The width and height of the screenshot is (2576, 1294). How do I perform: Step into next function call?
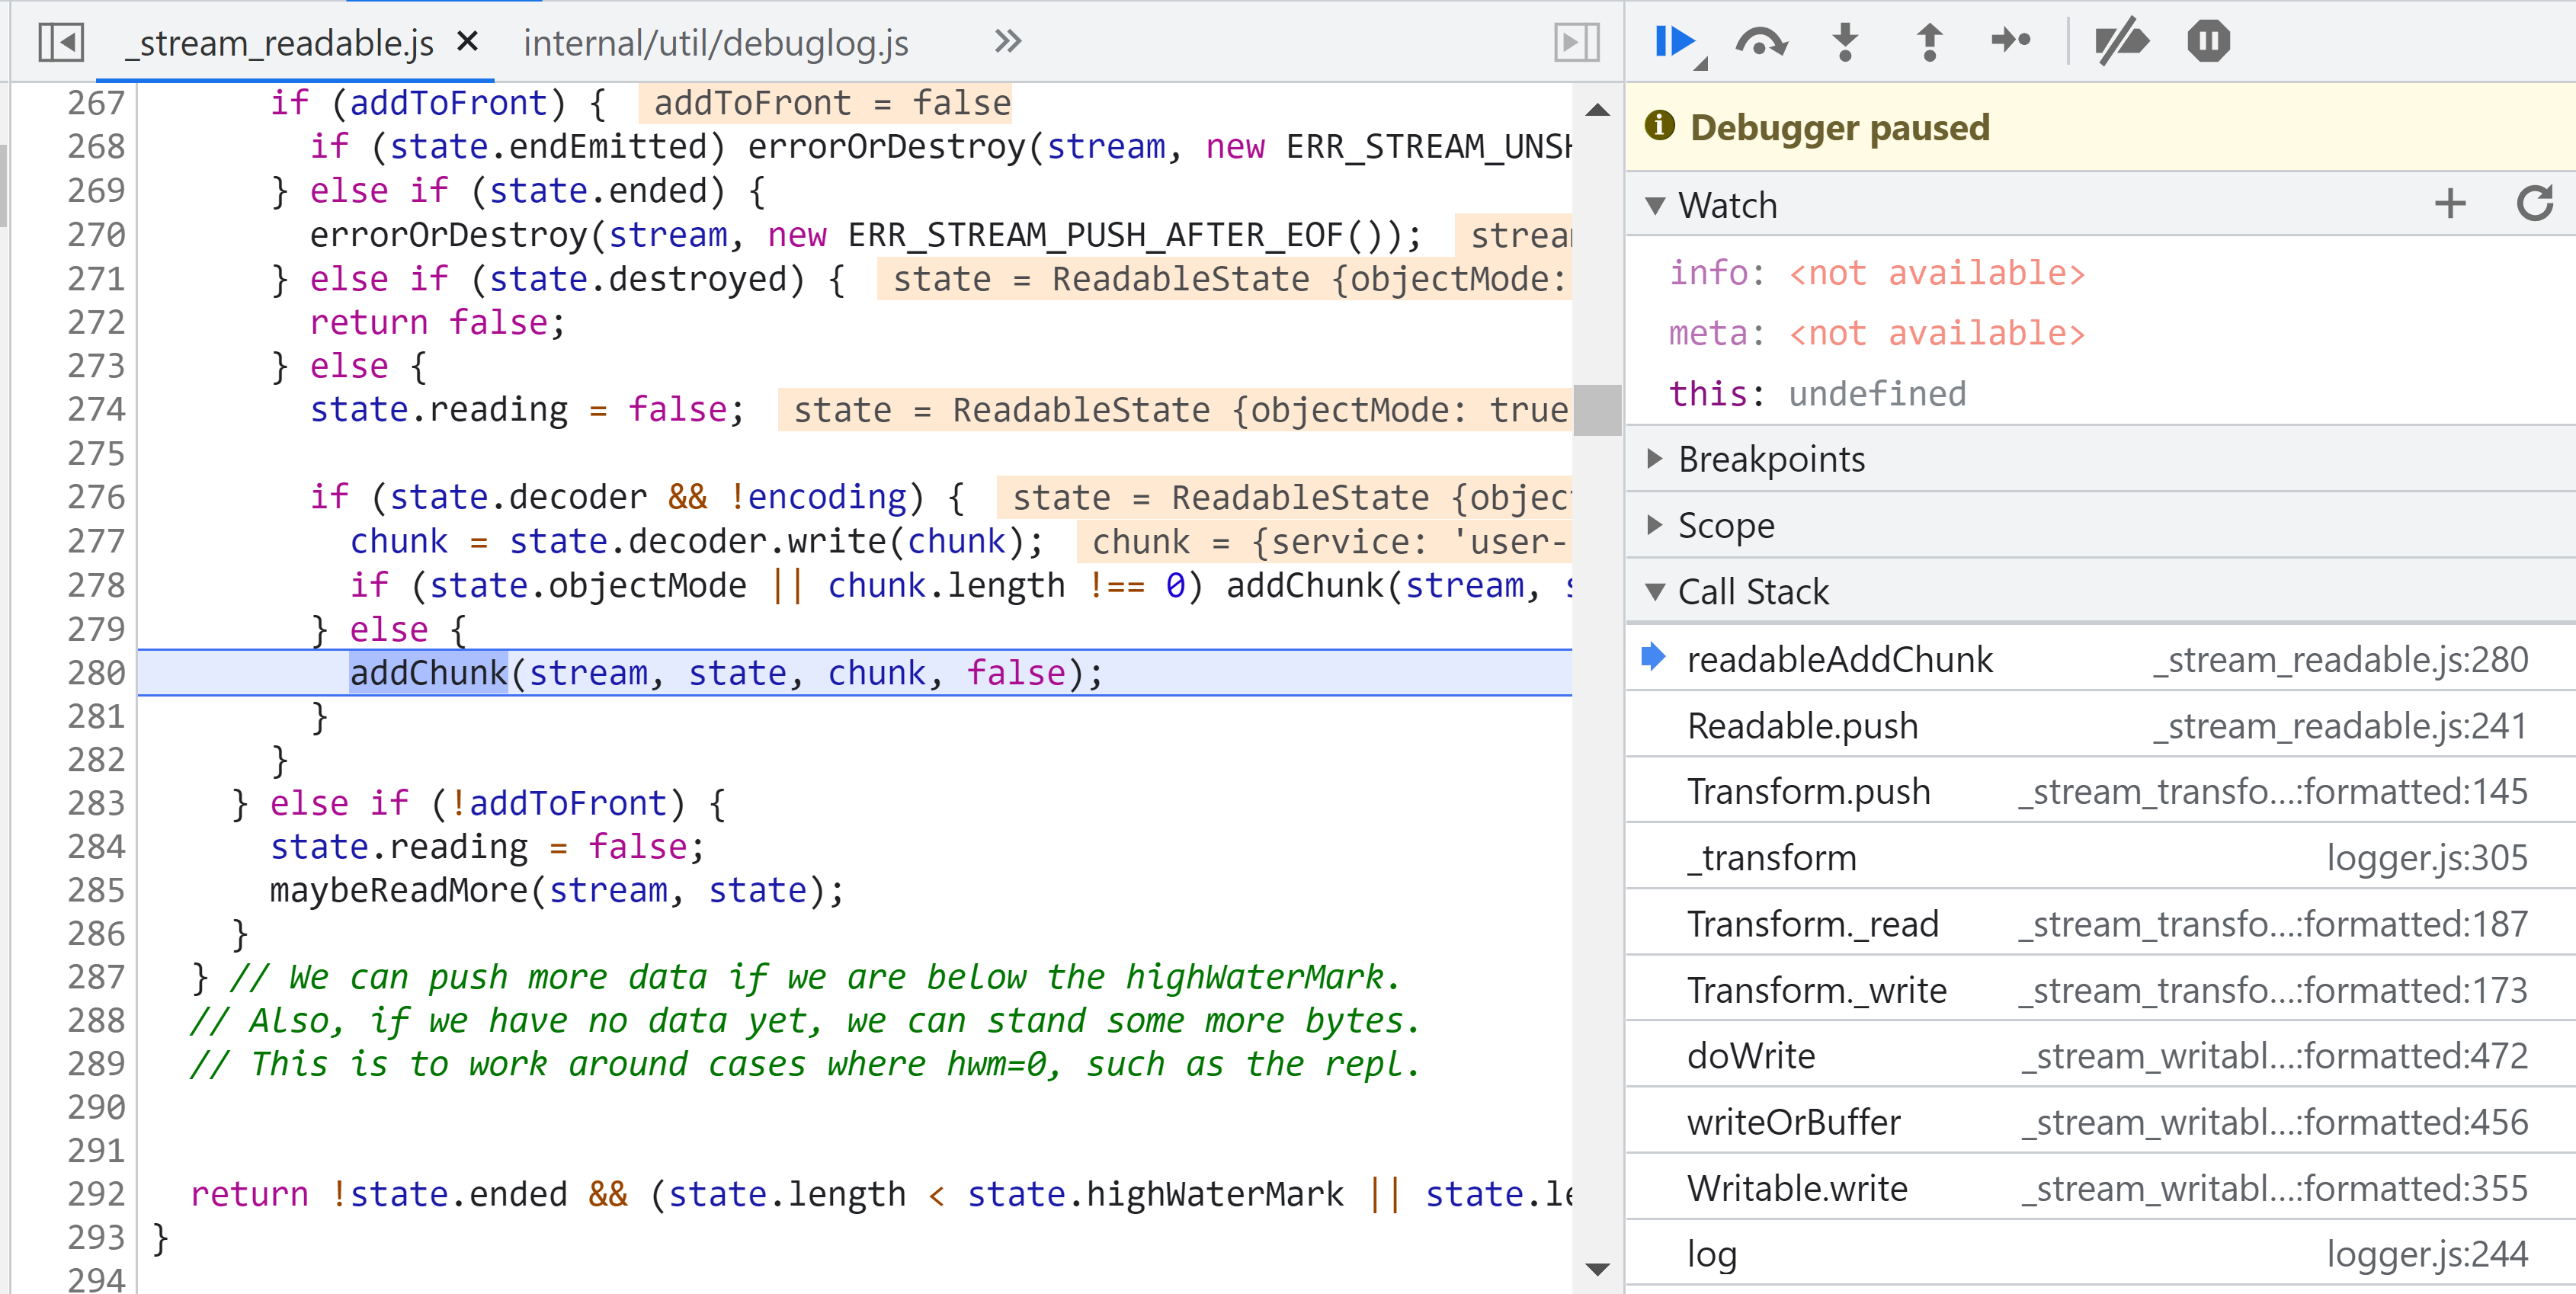pyautogui.click(x=1845, y=42)
